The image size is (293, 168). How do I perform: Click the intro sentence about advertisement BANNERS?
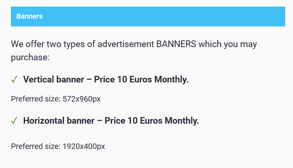[134, 51]
